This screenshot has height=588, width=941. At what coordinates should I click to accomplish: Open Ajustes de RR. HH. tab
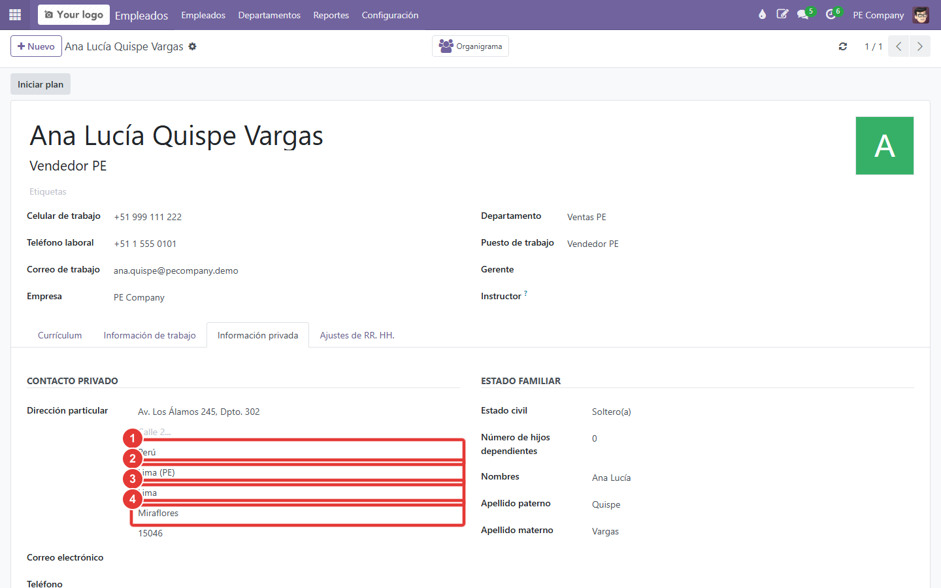[x=357, y=335]
